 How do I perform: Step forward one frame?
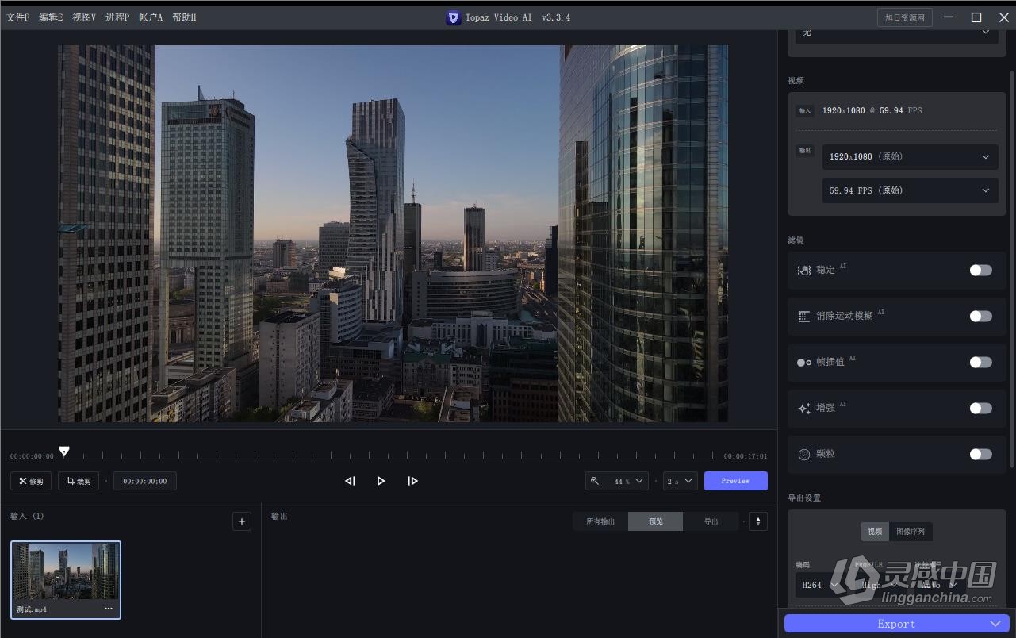click(412, 481)
